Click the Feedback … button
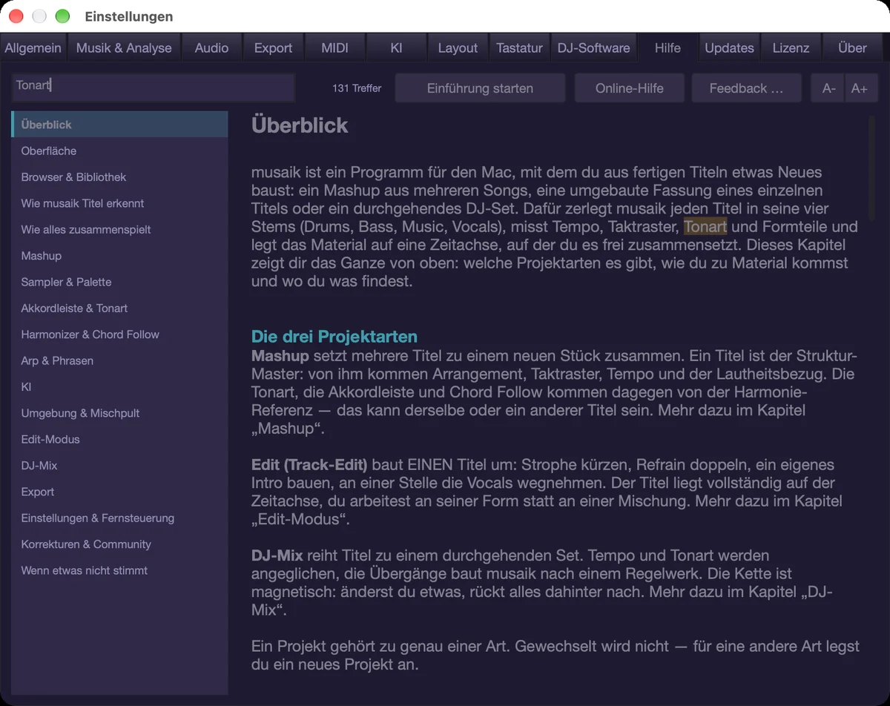Screen dimensions: 890x706 coord(746,88)
